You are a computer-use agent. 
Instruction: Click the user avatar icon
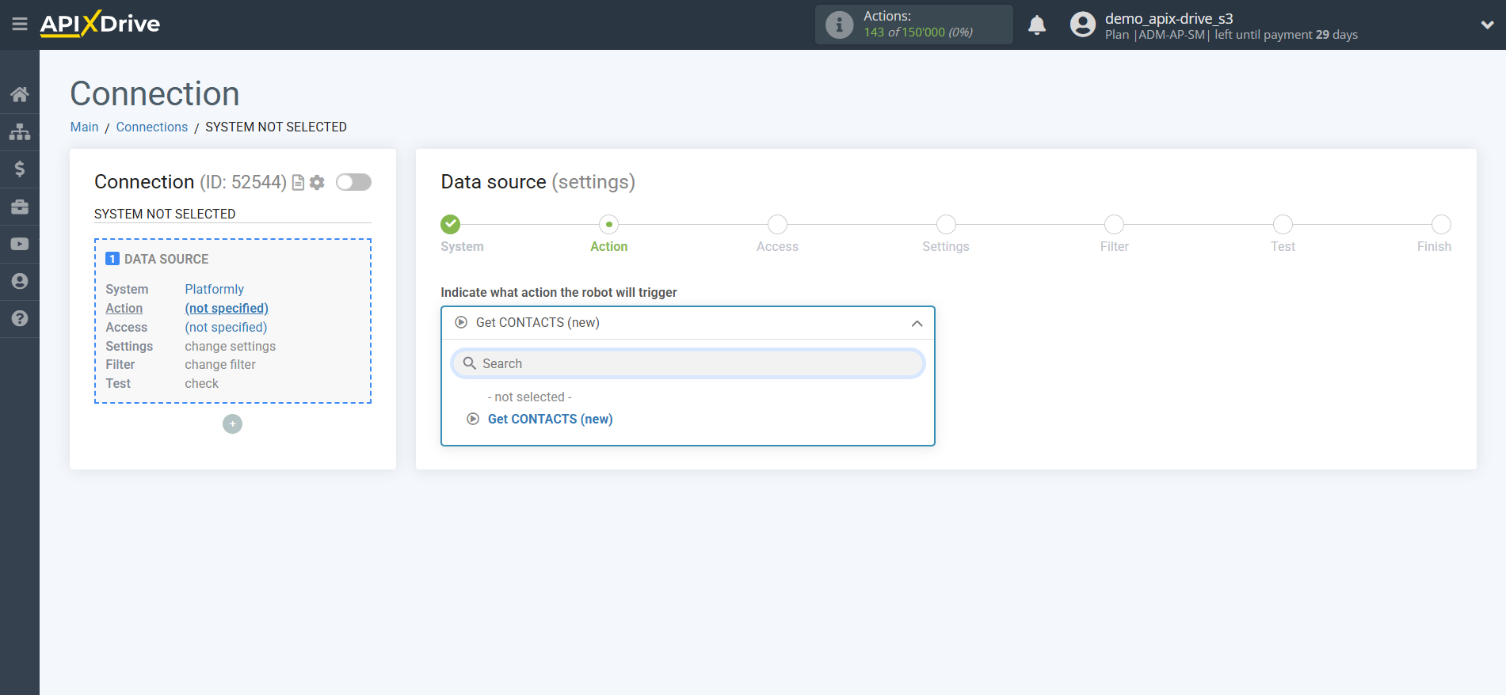pos(1082,25)
